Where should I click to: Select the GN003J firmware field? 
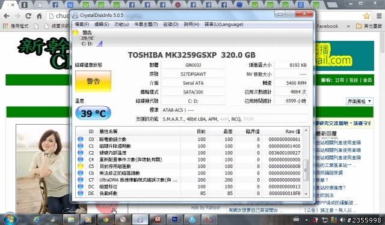point(193,65)
